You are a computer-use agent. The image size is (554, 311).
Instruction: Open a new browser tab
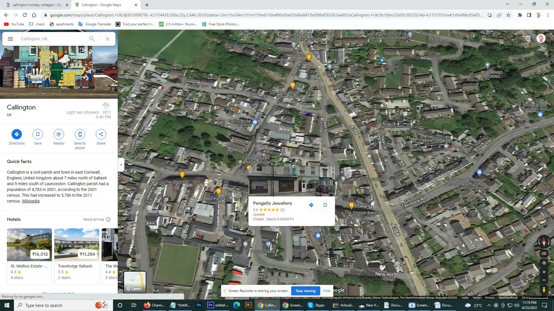(147, 5)
